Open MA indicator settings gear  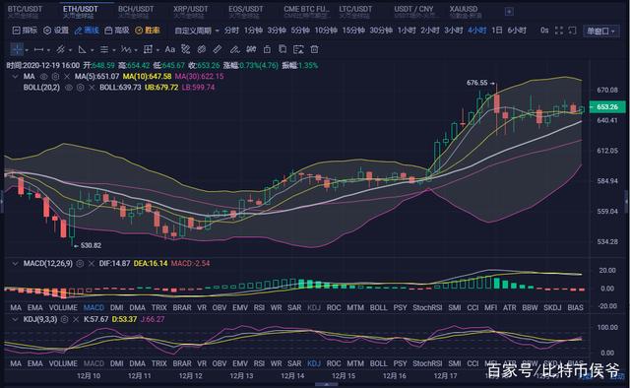click(55, 77)
